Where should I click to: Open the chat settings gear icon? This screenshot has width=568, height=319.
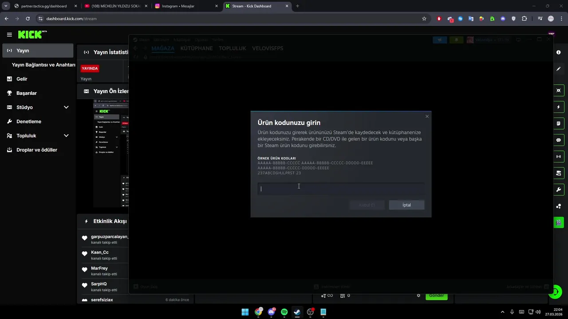point(418,296)
